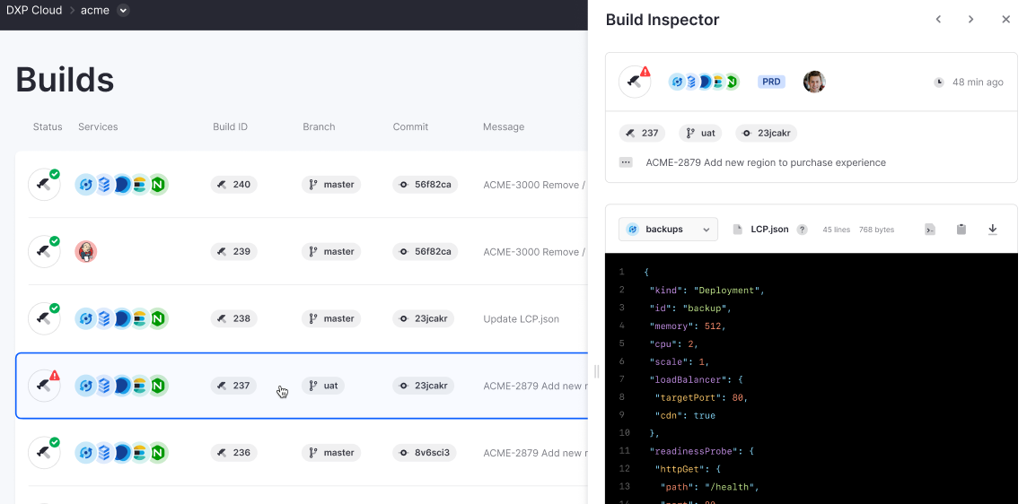The width and height of the screenshot is (1027, 504).
Task: Click the Nginx service icon in build 240 row
Action: (x=158, y=185)
